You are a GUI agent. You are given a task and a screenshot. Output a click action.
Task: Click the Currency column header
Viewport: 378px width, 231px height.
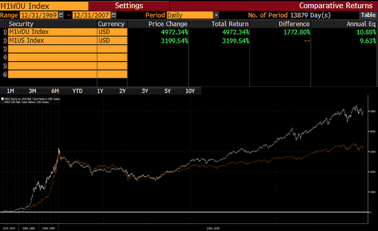(111, 24)
